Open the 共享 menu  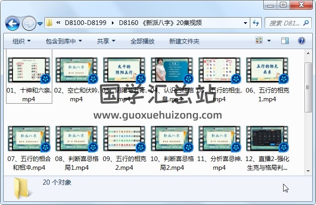(106, 41)
